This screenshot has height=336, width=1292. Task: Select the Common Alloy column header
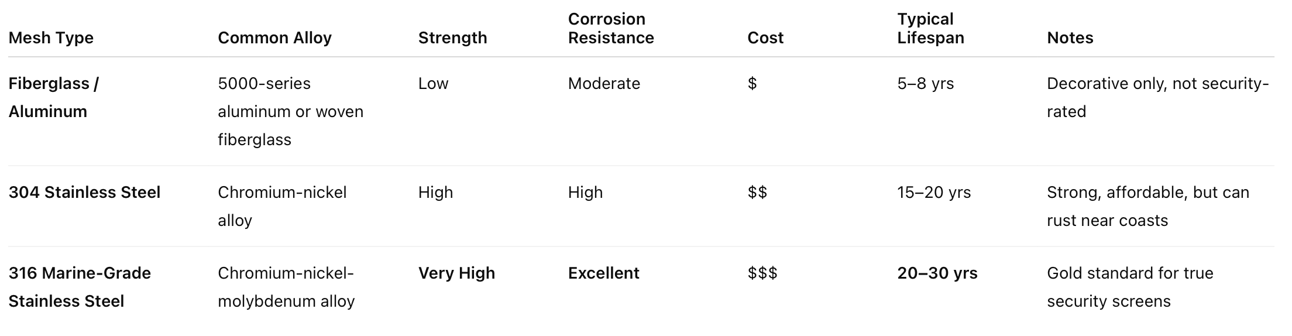point(274,38)
